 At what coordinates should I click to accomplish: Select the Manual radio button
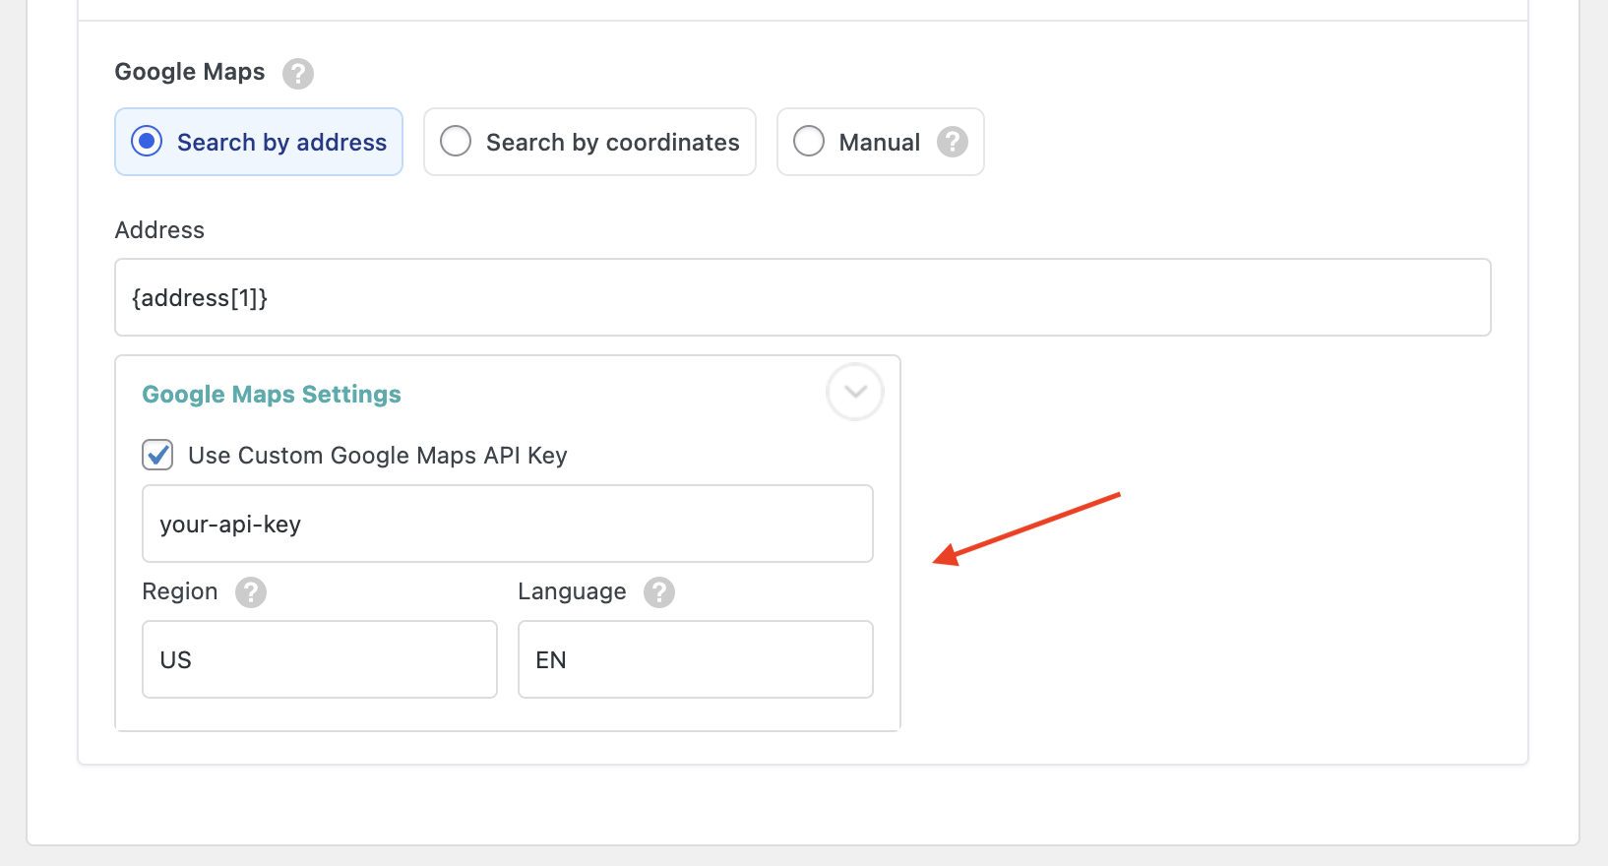(809, 142)
